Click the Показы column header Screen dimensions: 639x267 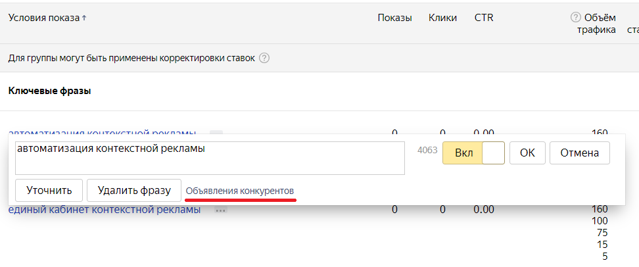[394, 18]
